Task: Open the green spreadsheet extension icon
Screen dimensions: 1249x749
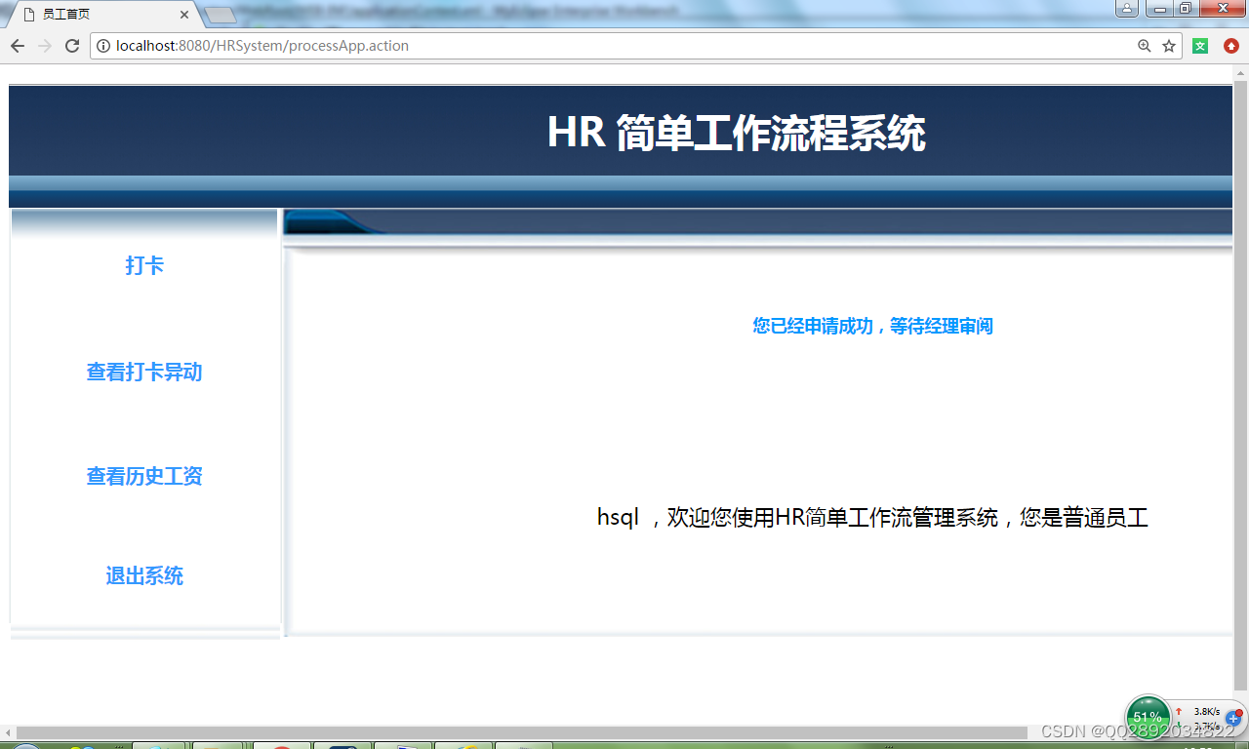Action: tap(1199, 45)
